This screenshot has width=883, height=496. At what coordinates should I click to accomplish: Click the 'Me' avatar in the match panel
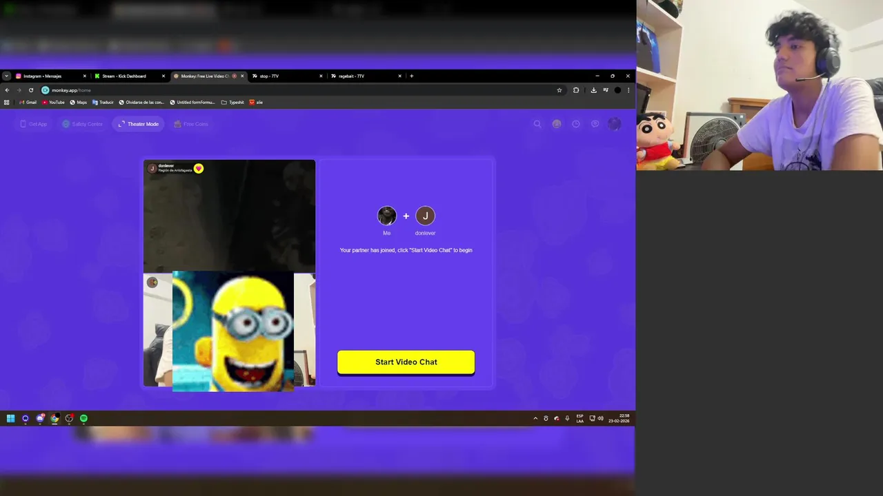coord(387,216)
